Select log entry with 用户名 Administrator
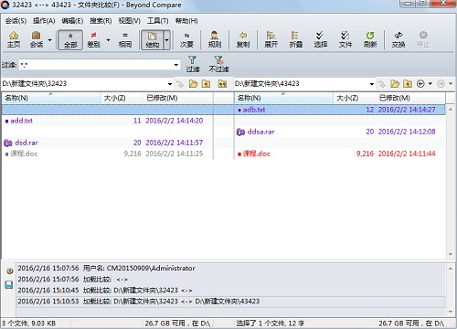The image size is (457, 329). [x=230, y=268]
